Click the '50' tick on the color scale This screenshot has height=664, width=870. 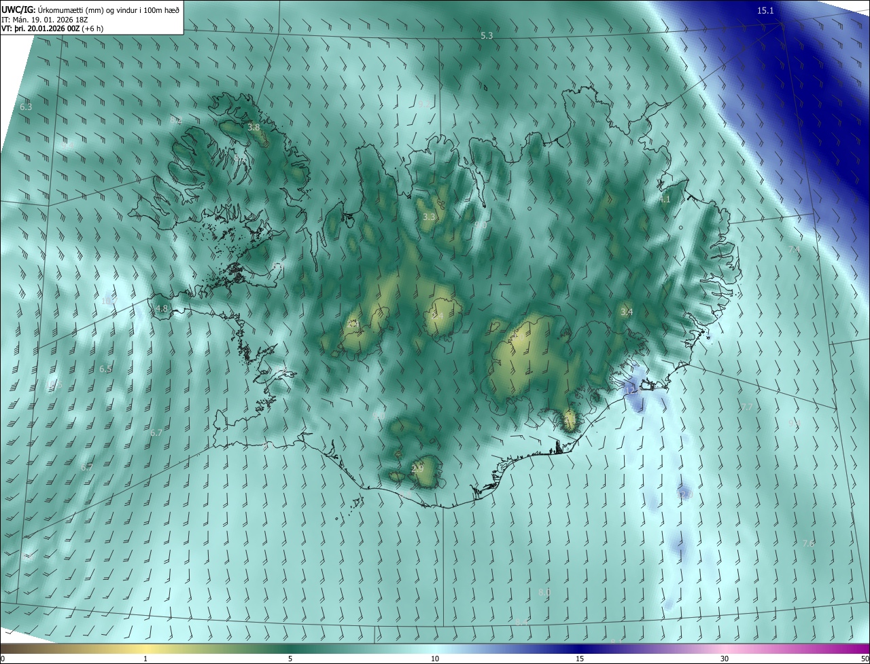[x=864, y=659]
